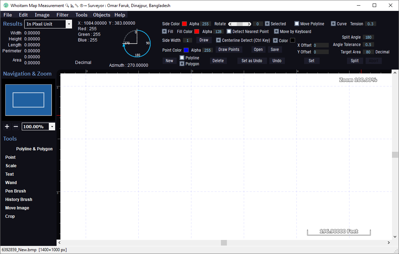Click the horizontal scrollbar left arrow
The width and height of the screenshot is (399, 254).
coord(59,243)
